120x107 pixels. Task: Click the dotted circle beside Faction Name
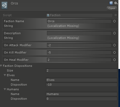(x=114, y=21)
